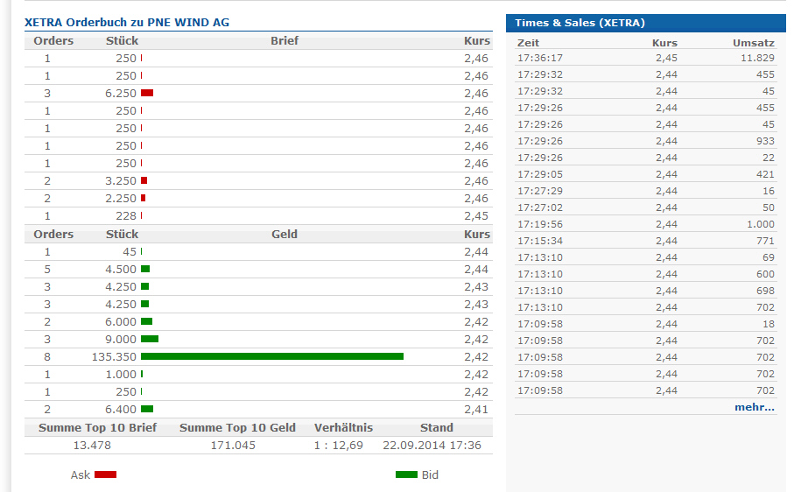Click the '698' Umsatz value
794x492 pixels.
point(766,291)
